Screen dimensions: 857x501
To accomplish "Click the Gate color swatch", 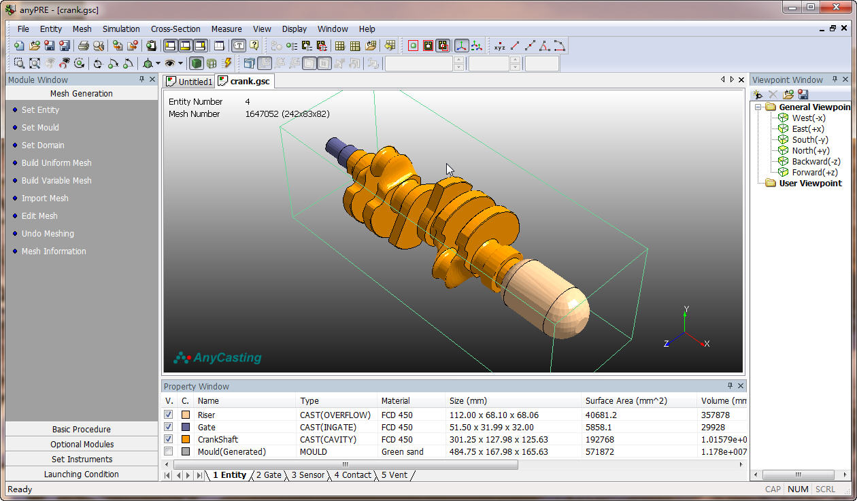I will (x=186, y=427).
